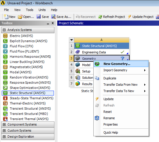Click the Transient Structural (MBD) icon

pyautogui.click(x=5, y=114)
